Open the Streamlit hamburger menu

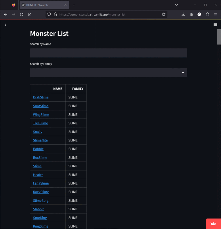point(215,25)
